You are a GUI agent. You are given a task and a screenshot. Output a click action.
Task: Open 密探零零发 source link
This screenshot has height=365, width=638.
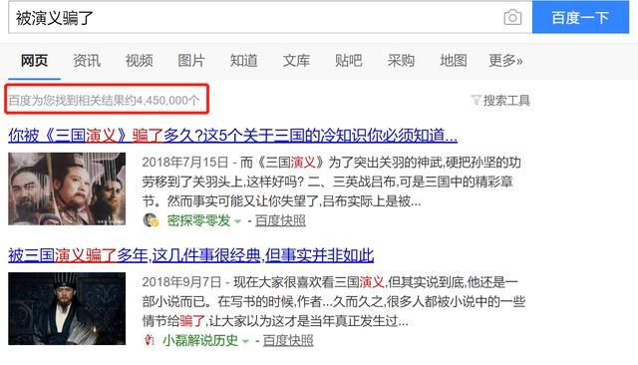198,221
